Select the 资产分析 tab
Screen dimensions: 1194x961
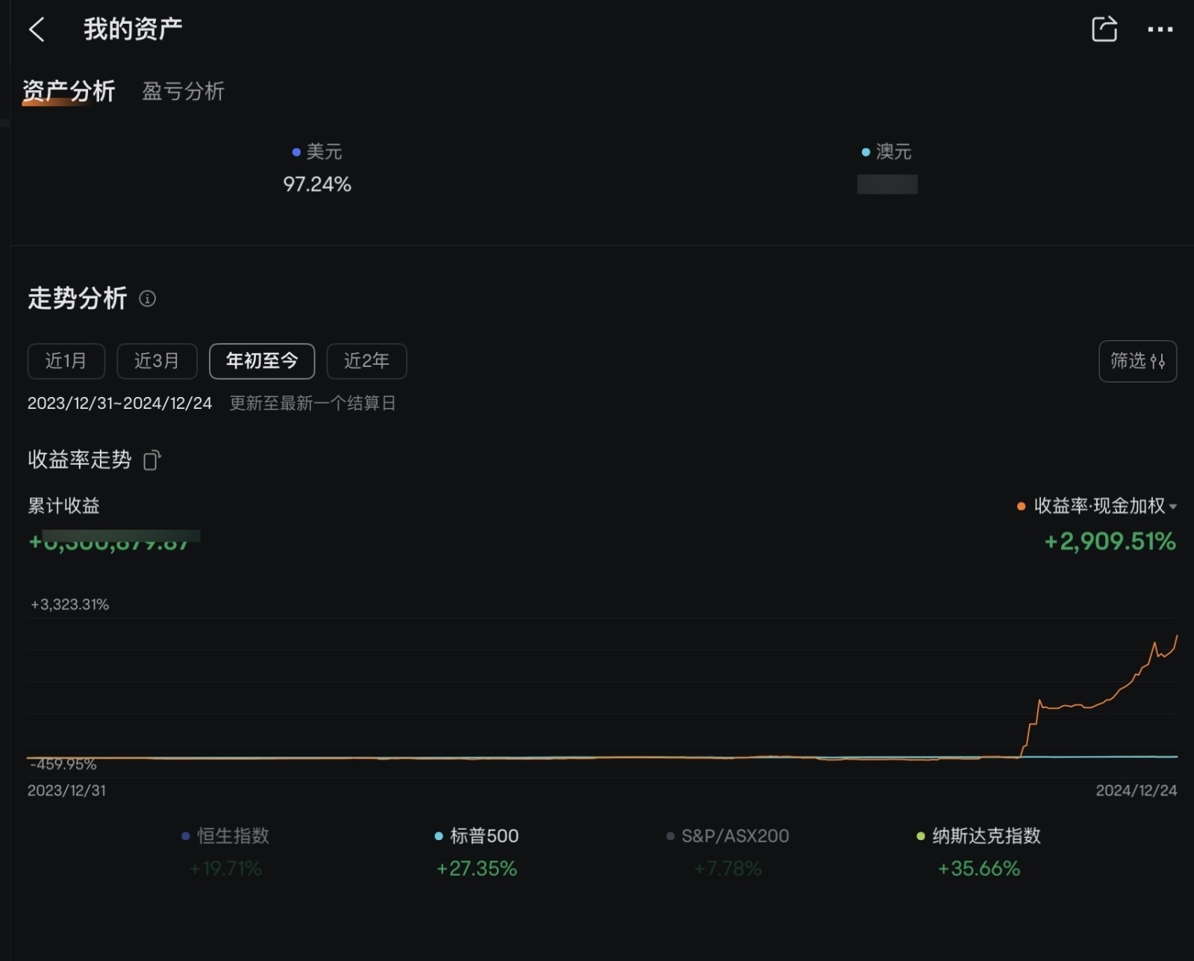(x=69, y=92)
